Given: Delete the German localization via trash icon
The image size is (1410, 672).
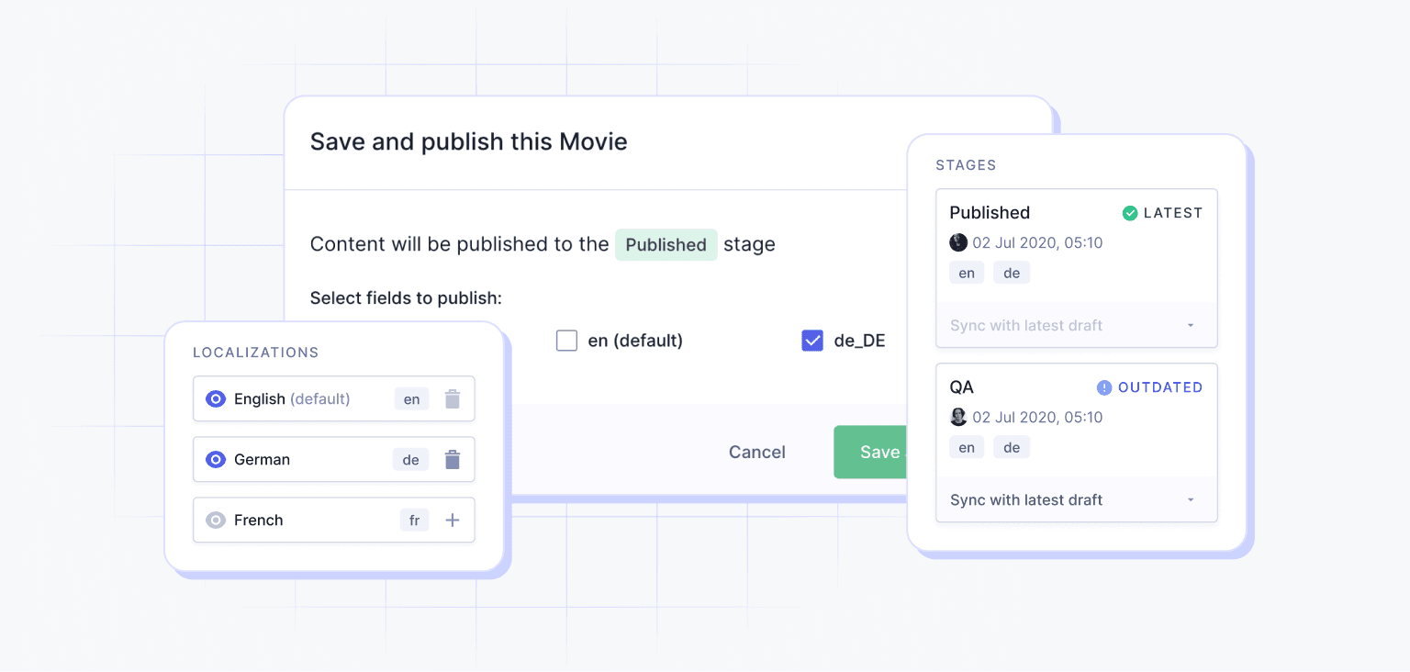Looking at the screenshot, I should pos(453,460).
